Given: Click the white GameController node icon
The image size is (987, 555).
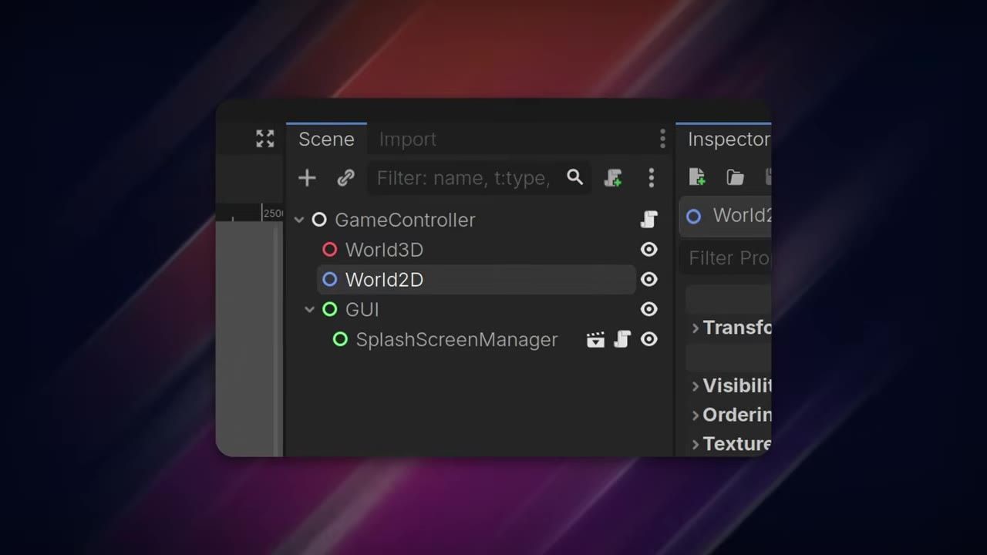Looking at the screenshot, I should (319, 220).
